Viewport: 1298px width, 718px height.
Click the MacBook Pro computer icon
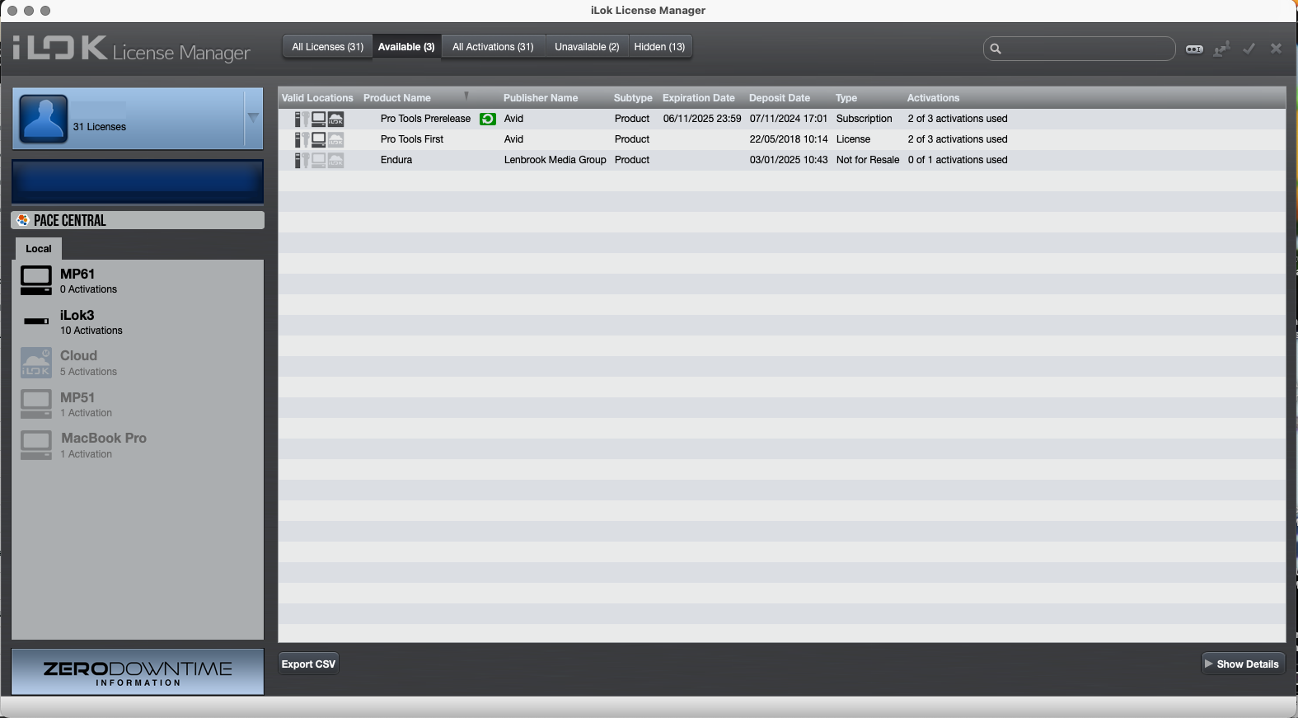[36, 445]
